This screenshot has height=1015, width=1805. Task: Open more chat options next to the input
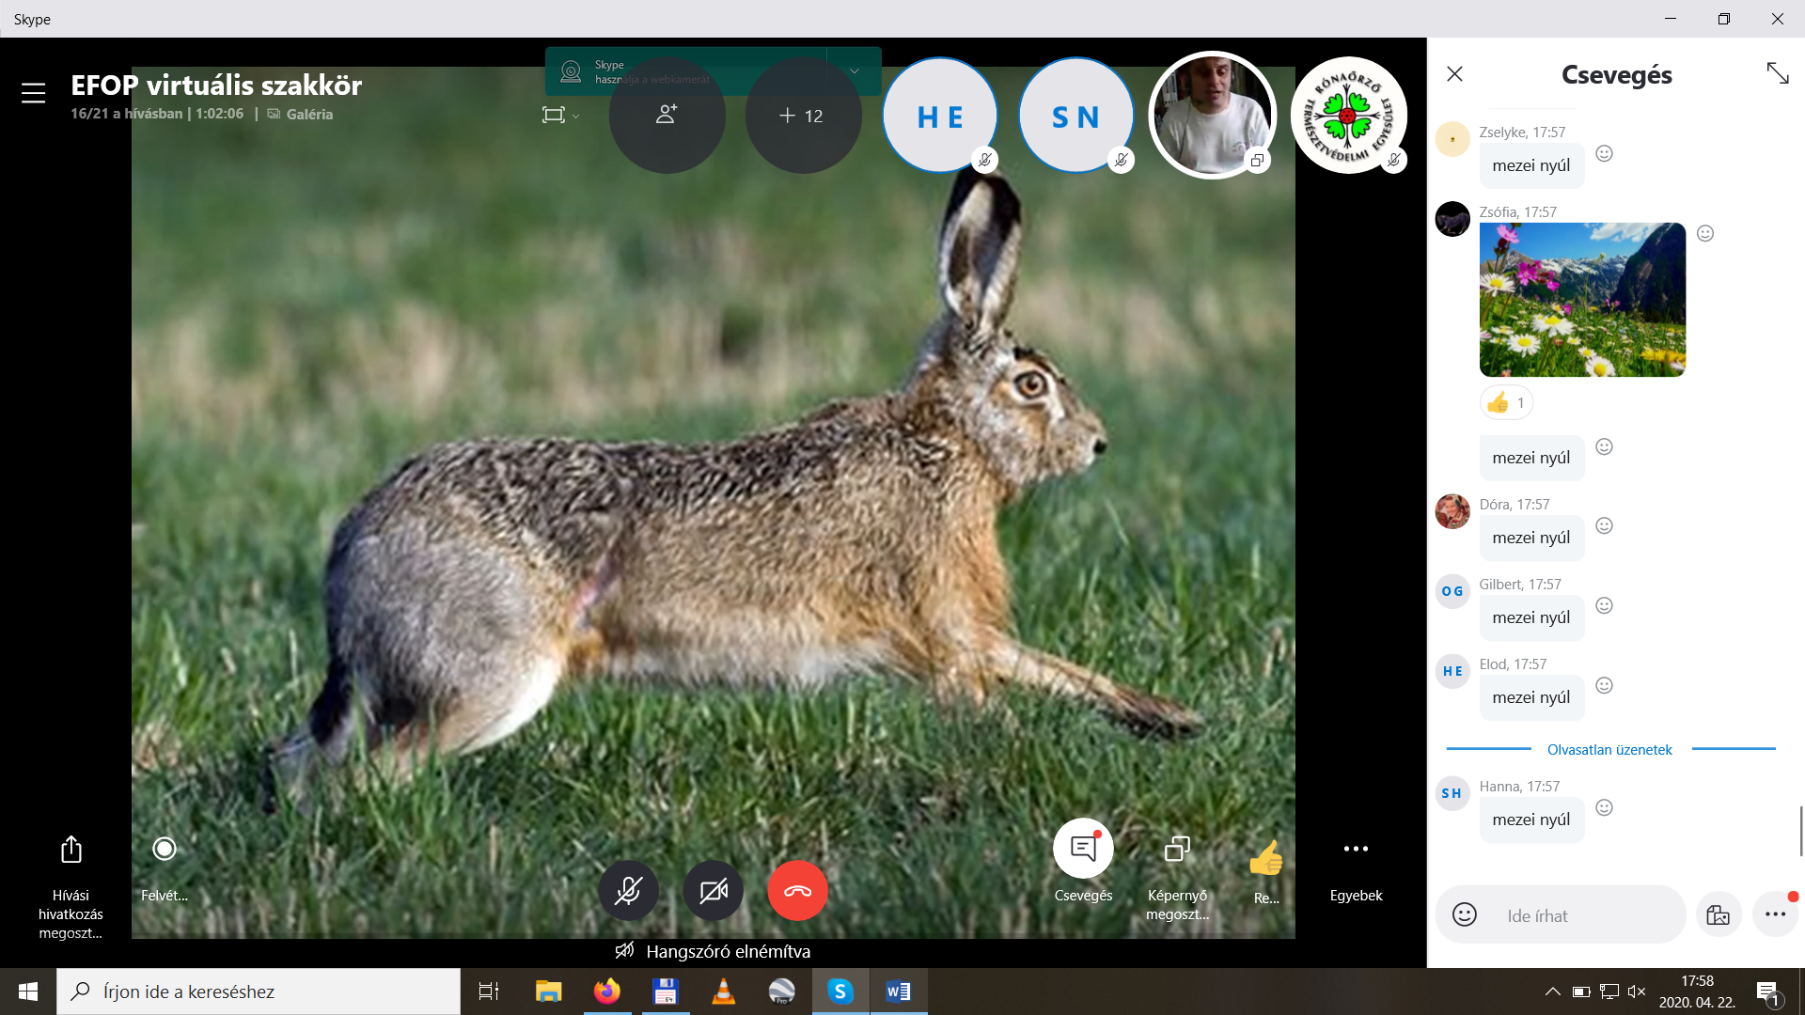click(1775, 914)
